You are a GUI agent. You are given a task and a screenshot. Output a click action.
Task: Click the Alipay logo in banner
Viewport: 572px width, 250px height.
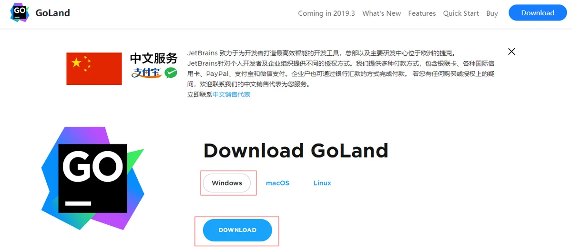pyautogui.click(x=147, y=73)
